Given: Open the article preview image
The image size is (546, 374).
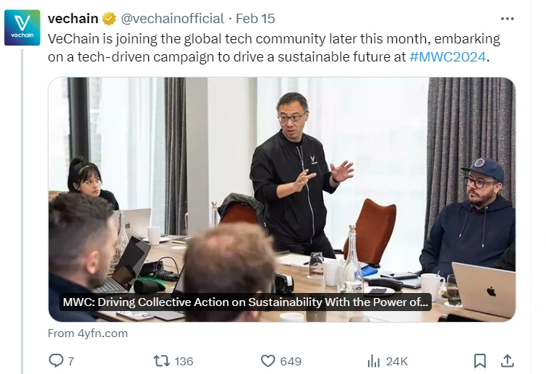Looking at the screenshot, I should click(x=282, y=181).
